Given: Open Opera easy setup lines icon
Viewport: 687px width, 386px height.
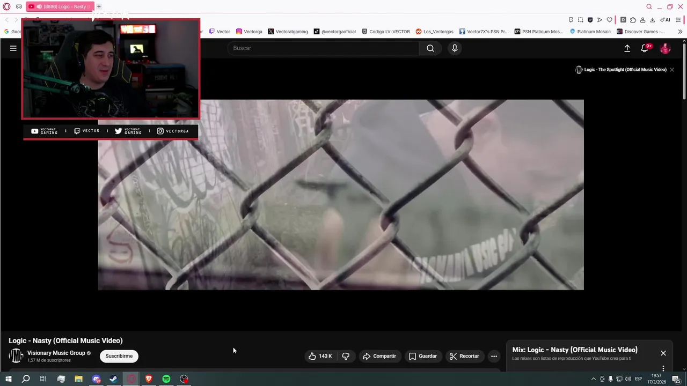Looking at the screenshot, I should 679,20.
